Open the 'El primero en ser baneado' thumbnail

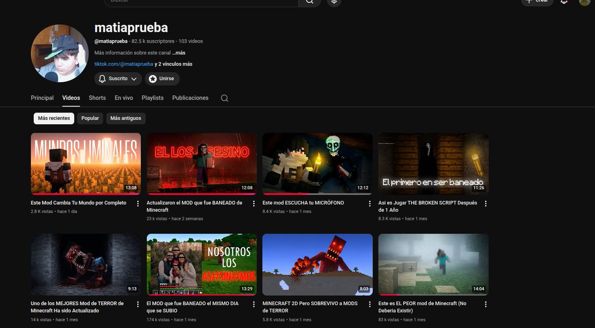[433, 164]
